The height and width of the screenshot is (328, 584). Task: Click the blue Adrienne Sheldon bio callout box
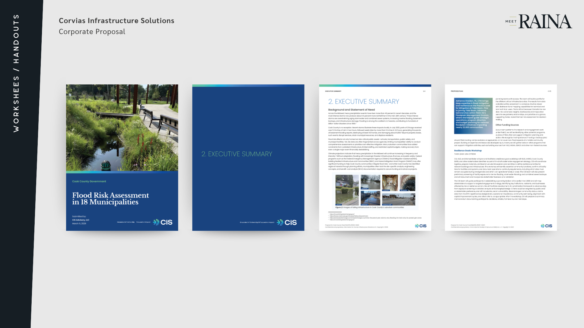(473, 116)
